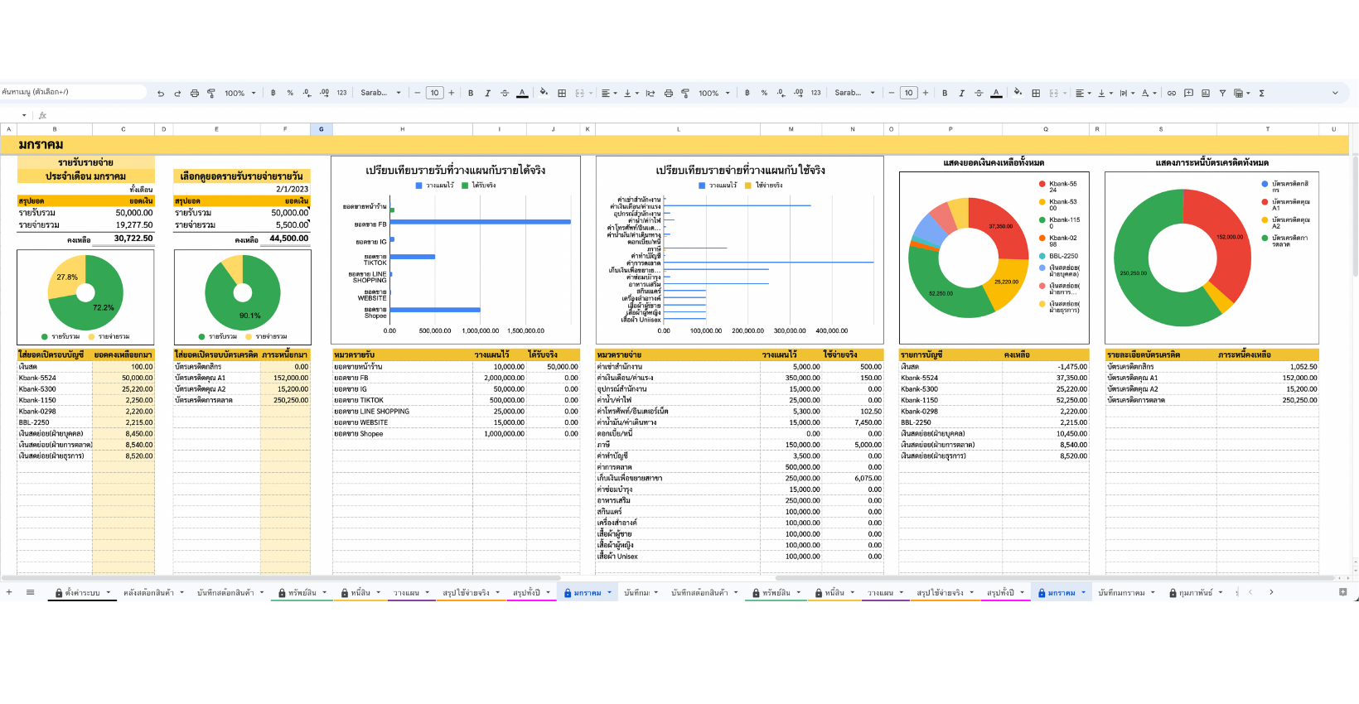1359x704 pixels.
Task: Click the Add sheet plus icon
Action: click(9, 592)
